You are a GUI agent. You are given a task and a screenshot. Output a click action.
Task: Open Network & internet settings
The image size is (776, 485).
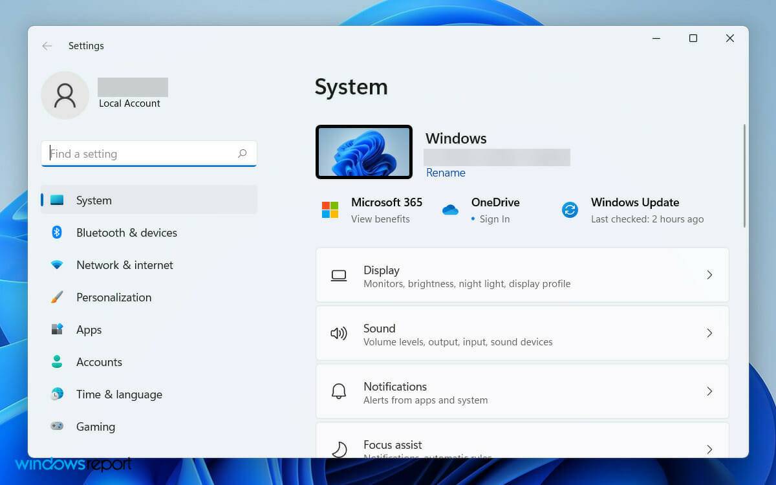click(58, 265)
